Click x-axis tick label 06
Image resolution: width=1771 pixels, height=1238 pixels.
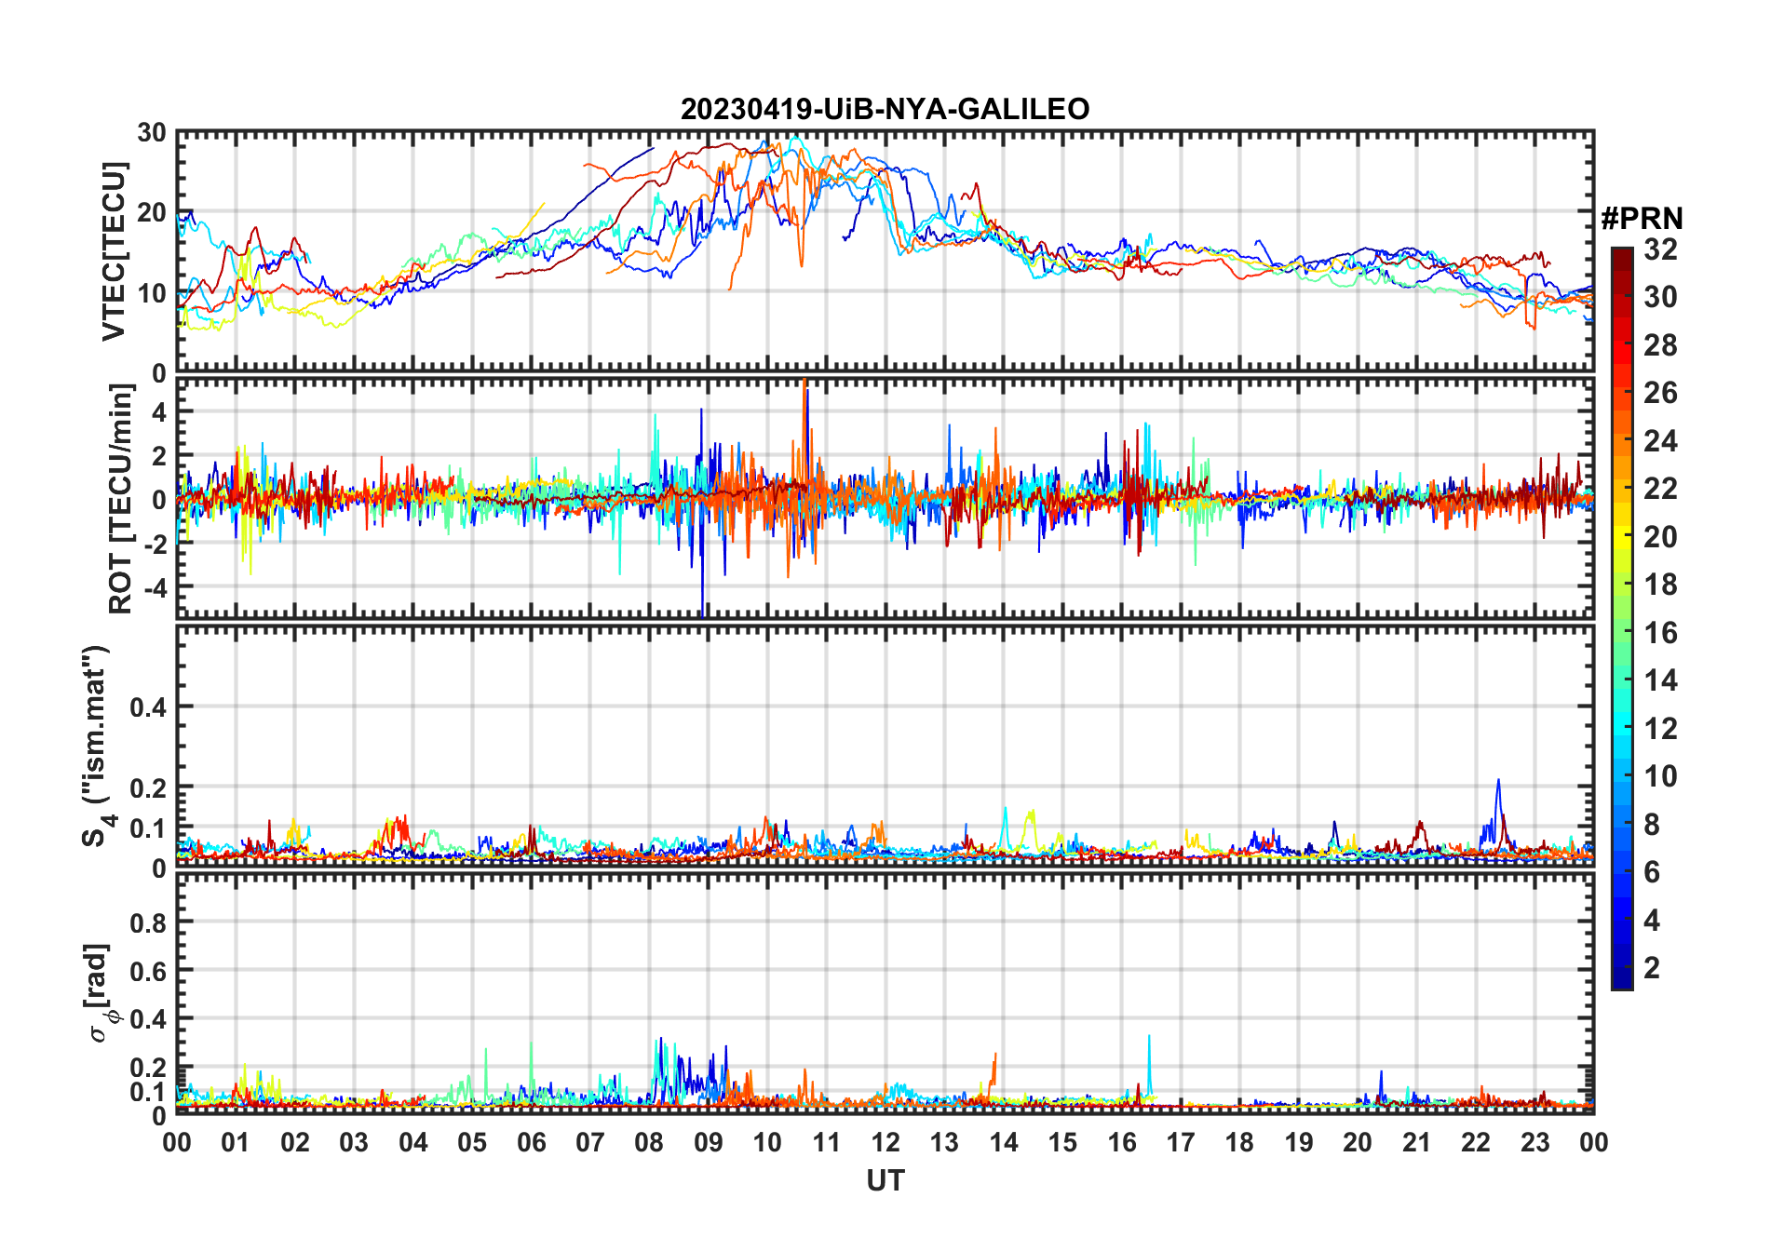coord(531,1142)
